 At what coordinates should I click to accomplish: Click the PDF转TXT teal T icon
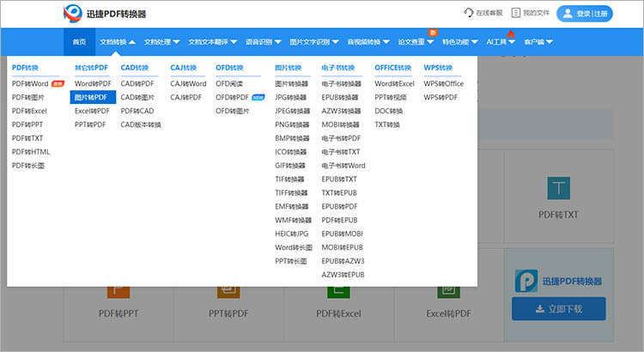[559, 188]
